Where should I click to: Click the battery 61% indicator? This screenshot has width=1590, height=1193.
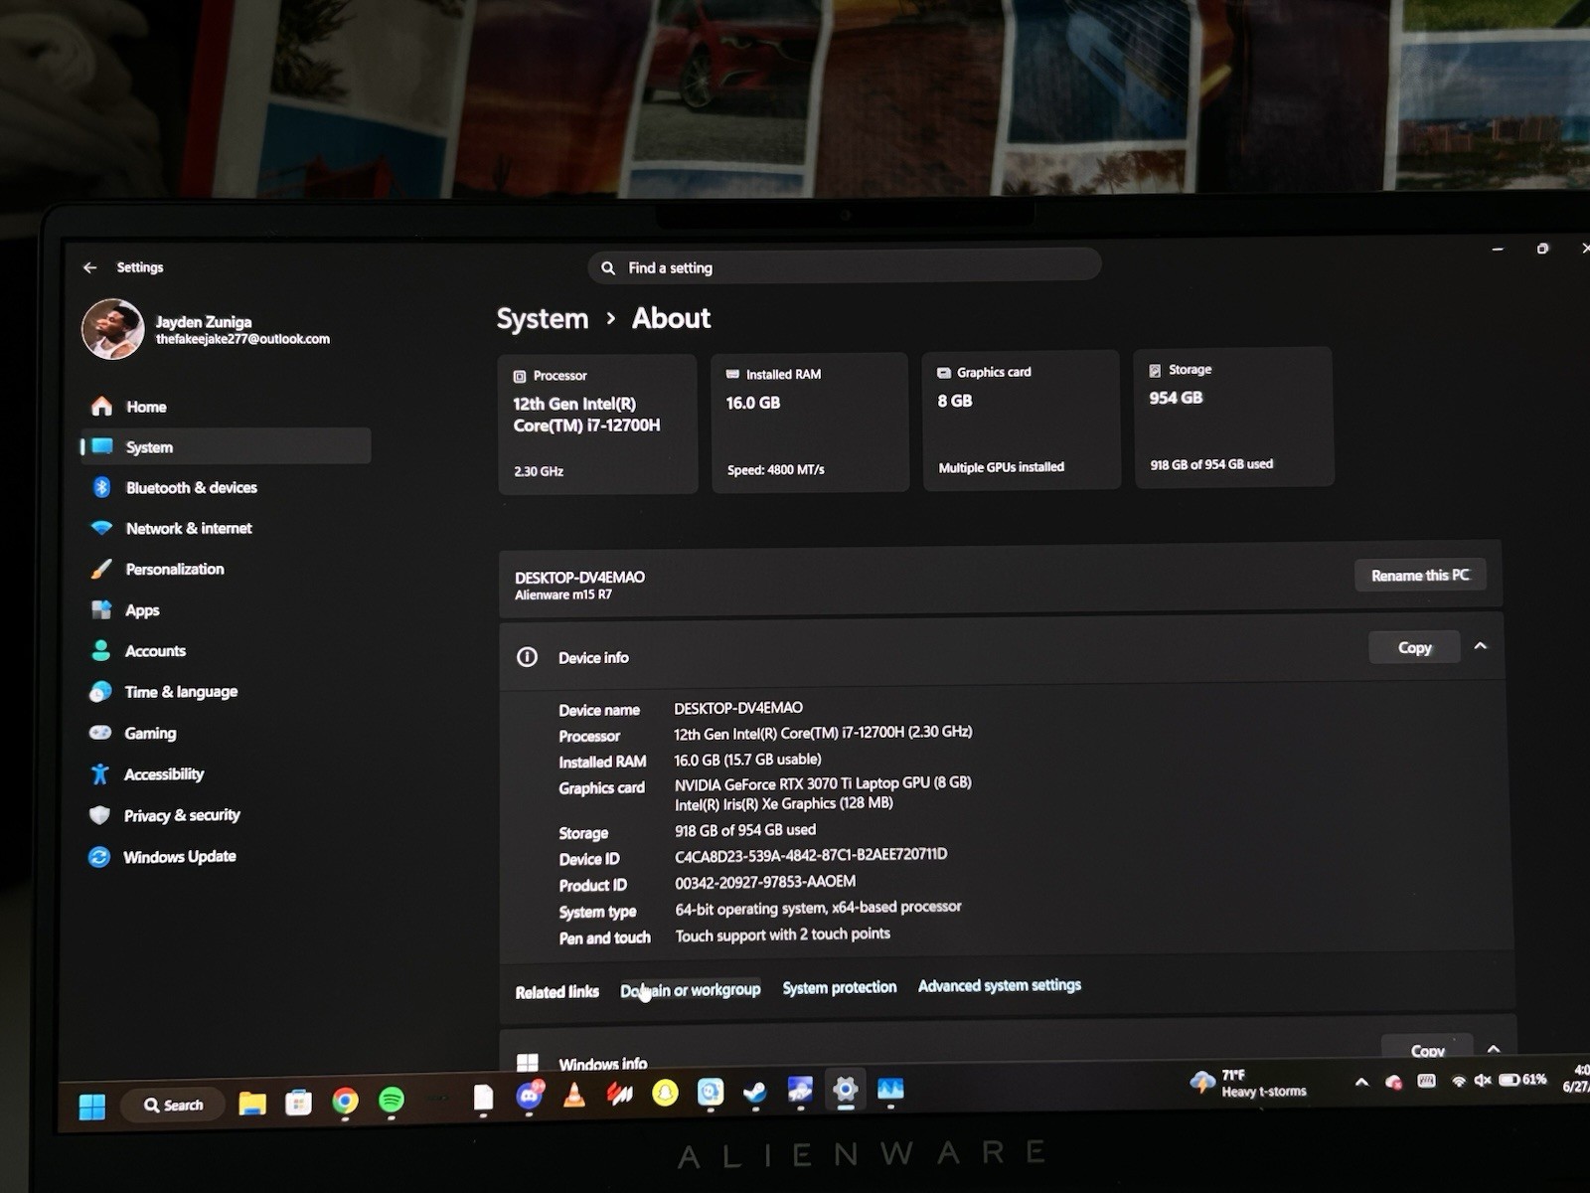[x=1521, y=1080]
